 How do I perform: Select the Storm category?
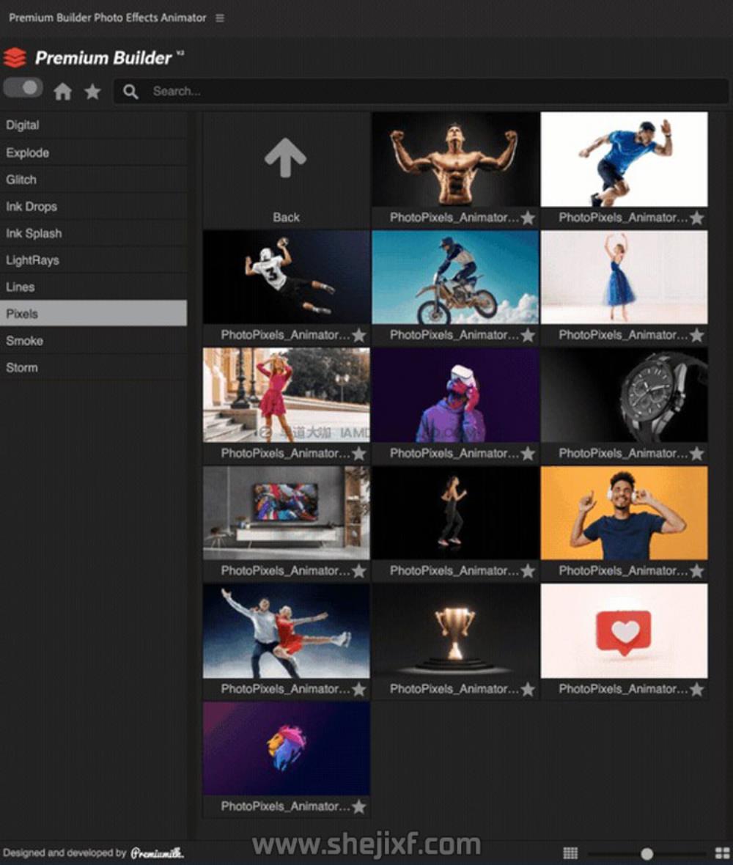[21, 367]
